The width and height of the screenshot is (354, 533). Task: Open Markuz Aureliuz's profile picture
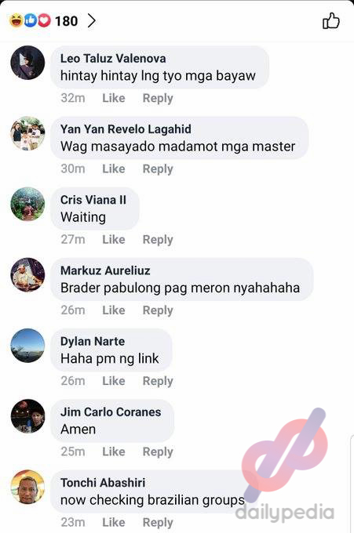click(27, 274)
